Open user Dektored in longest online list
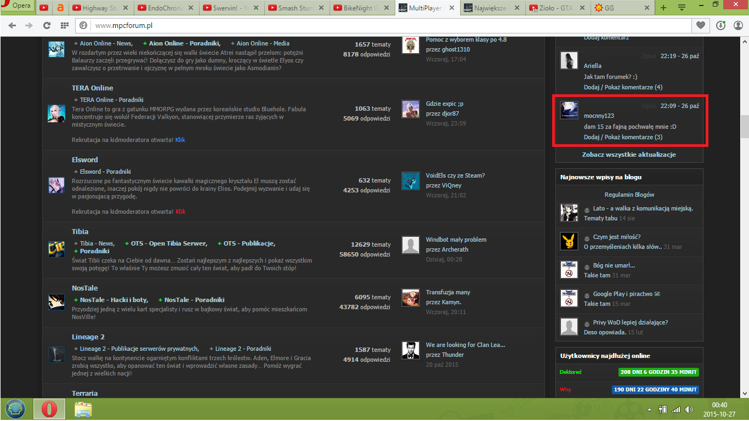Screen dimensions: 749x421 (x=570, y=372)
